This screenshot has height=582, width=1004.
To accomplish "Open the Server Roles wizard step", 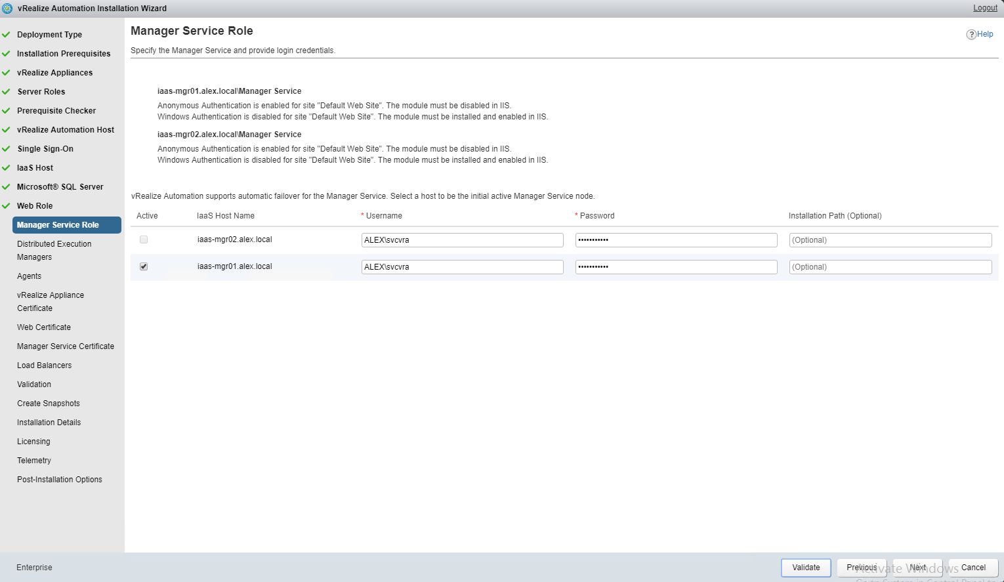I will pos(41,92).
